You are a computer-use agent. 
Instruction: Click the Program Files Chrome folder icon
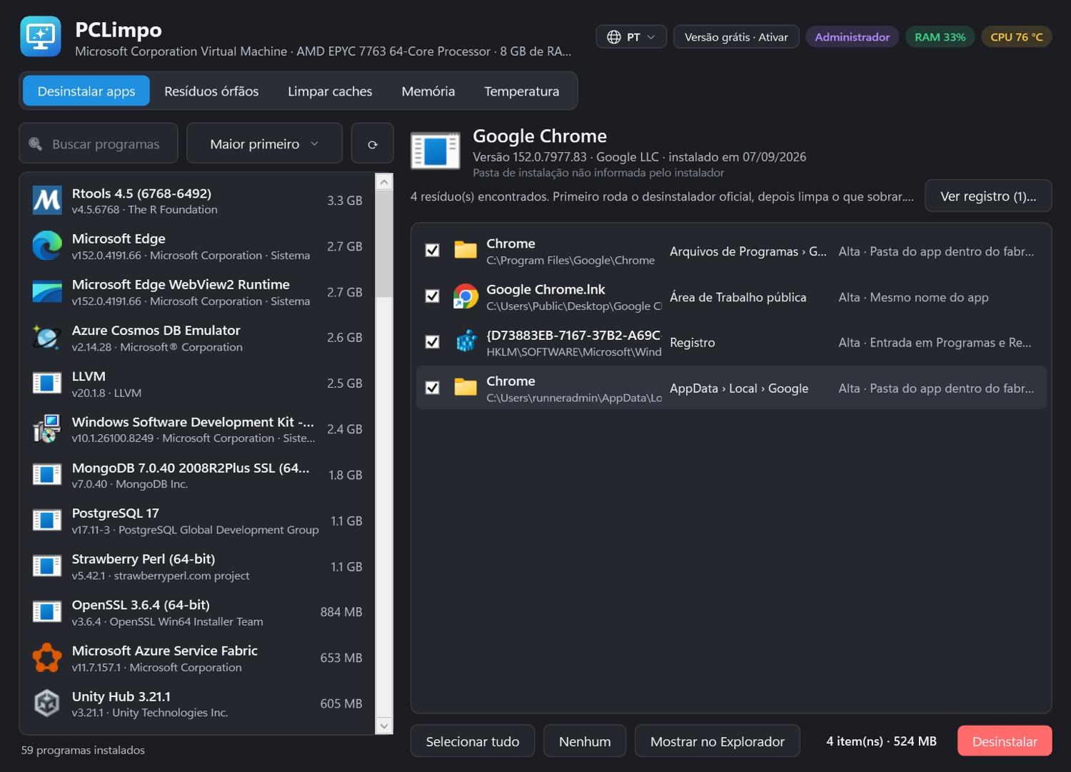click(466, 251)
